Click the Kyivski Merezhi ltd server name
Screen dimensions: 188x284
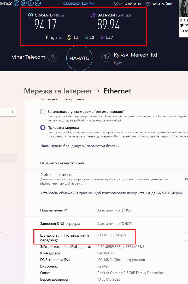pyautogui.click(x=135, y=55)
